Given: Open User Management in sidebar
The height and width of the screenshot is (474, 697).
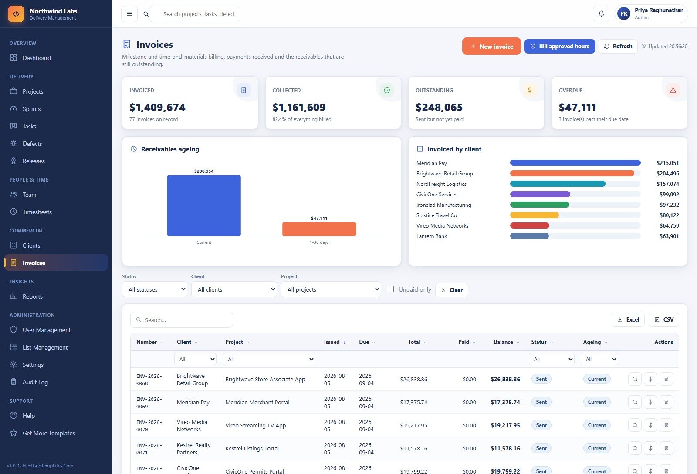Looking at the screenshot, I should (56, 330).
